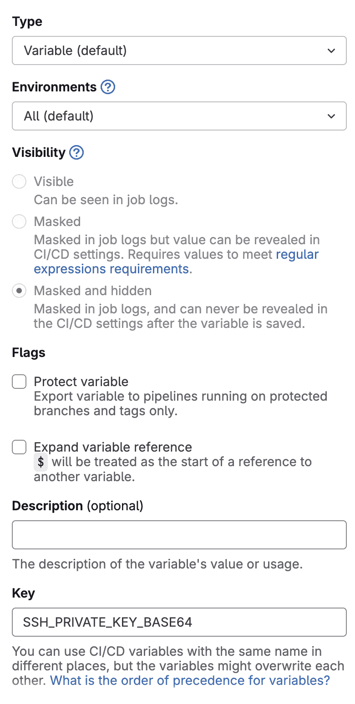Image resolution: width=355 pixels, height=704 pixels.
Task: Enable the Expand variable reference checkbox
Action: 19,447
